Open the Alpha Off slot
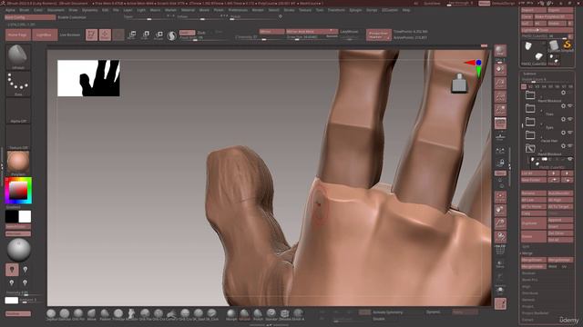The image size is (583, 327). click(x=18, y=111)
